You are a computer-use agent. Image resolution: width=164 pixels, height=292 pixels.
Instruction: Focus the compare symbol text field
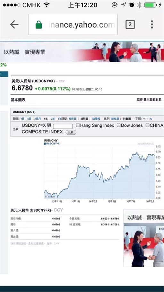point(63,126)
